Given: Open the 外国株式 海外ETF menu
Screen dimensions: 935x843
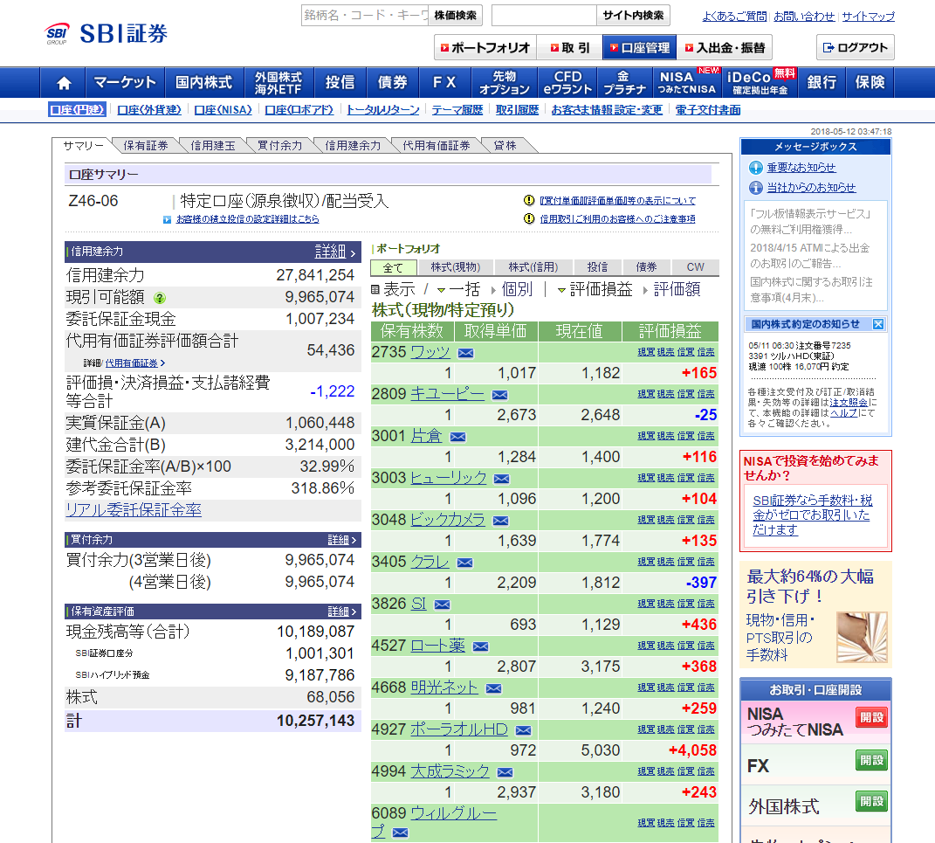Looking at the screenshot, I should 278,82.
